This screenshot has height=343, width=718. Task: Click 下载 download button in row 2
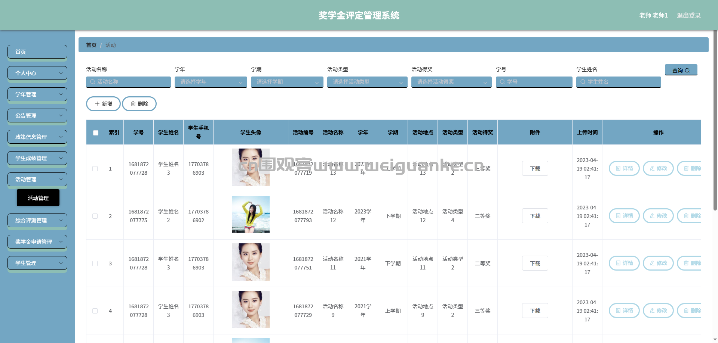(535, 216)
